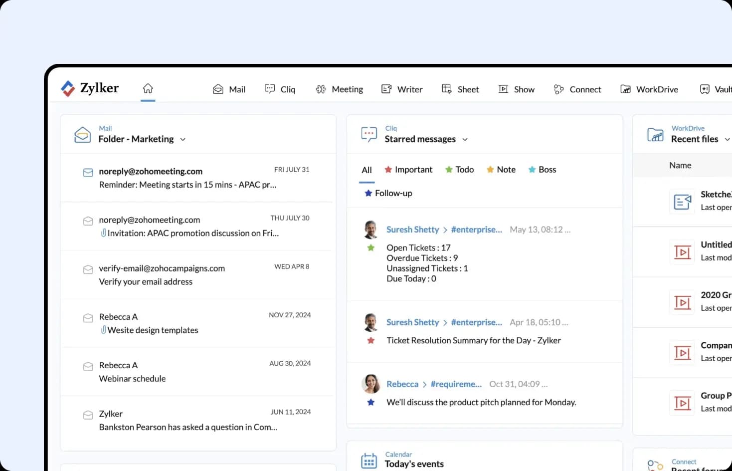This screenshot has height=471, width=732.
Task: Expand the Recent files dropdown
Action: point(727,139)
